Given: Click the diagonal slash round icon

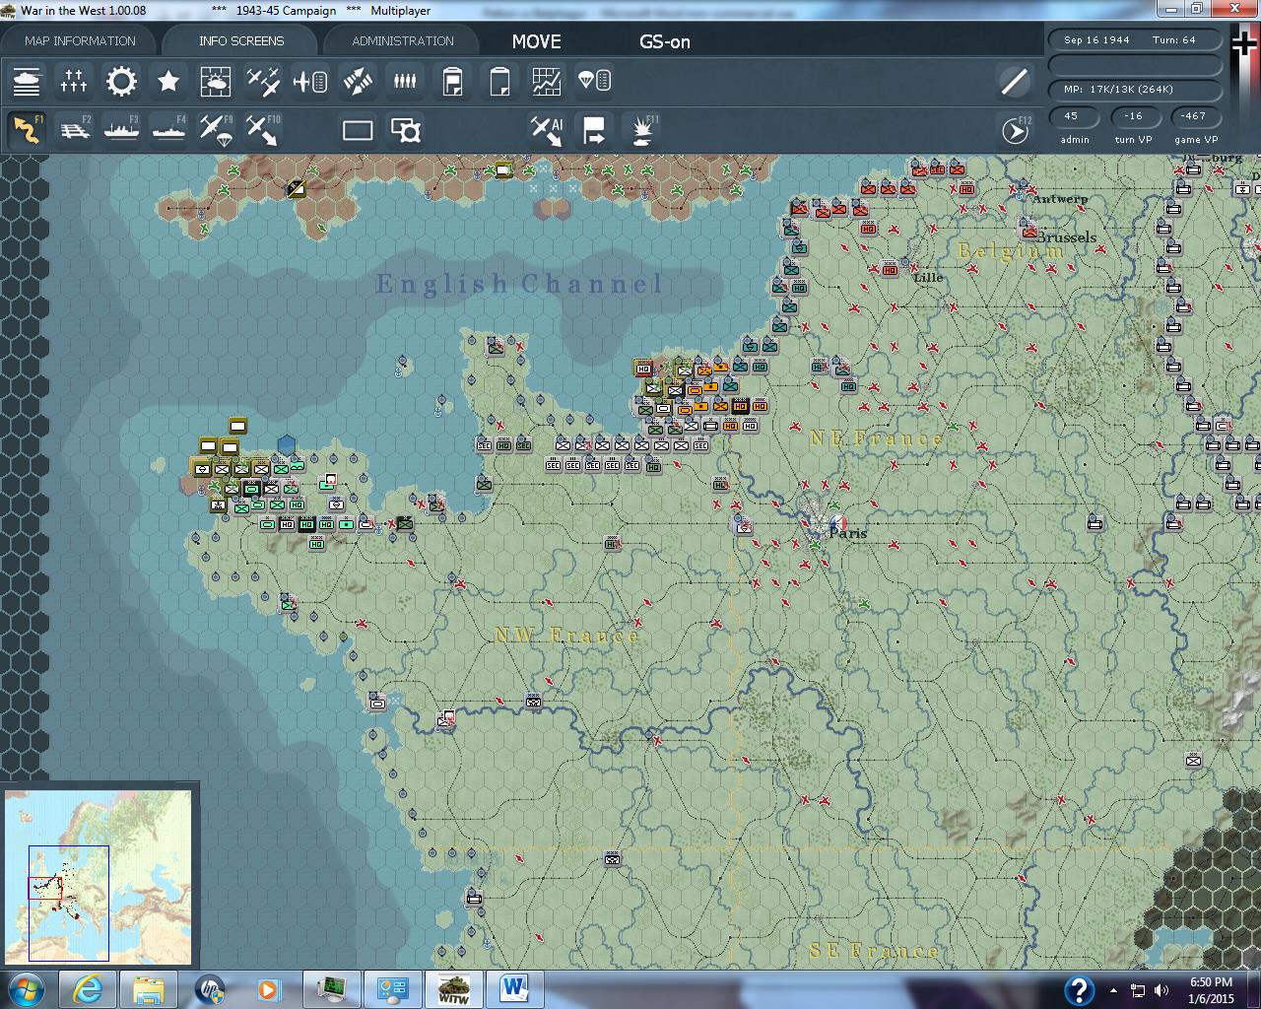Looking at the screenshot, I should 1014,81.
